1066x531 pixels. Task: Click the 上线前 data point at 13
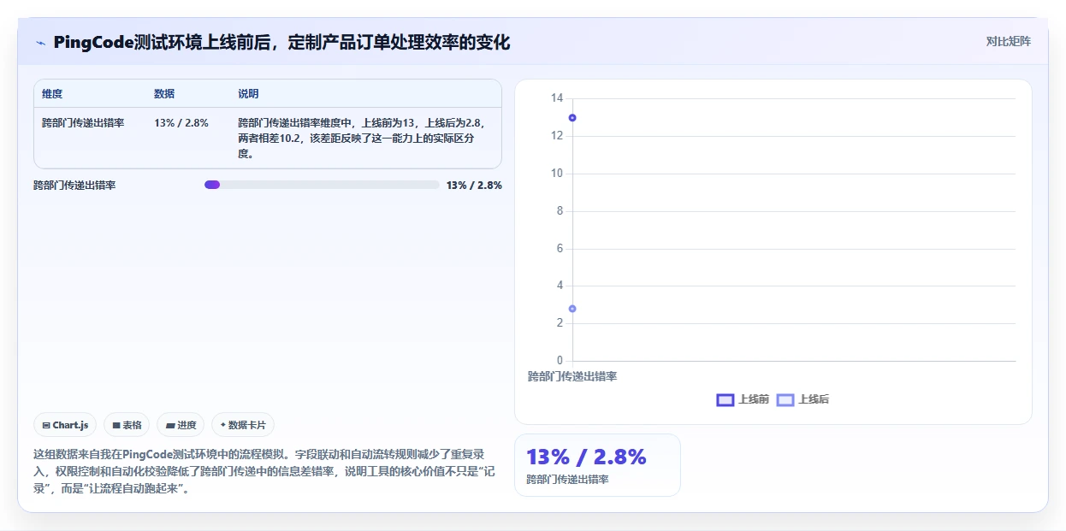[x=572, y=118]
